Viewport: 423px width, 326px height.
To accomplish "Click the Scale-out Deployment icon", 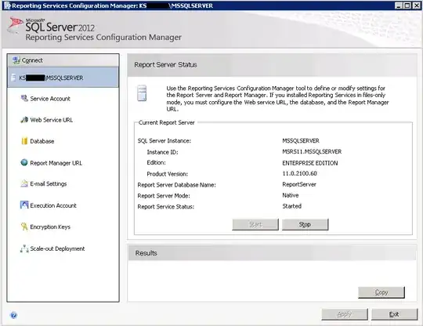I will tap(24, 248).
